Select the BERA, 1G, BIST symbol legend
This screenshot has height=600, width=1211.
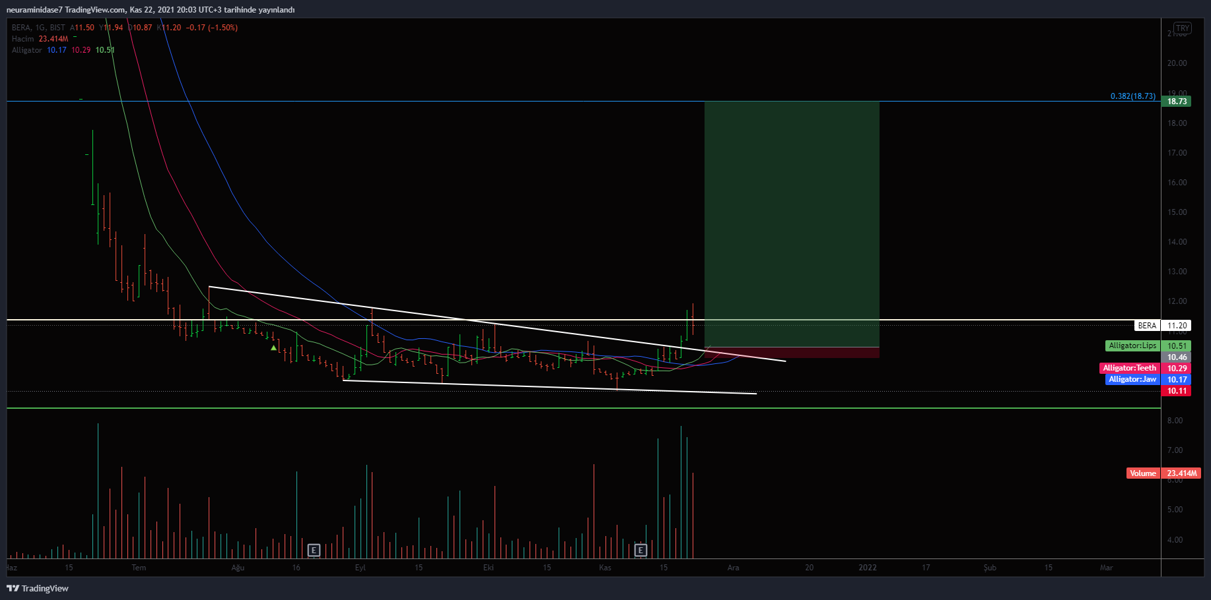click(38, 28)
